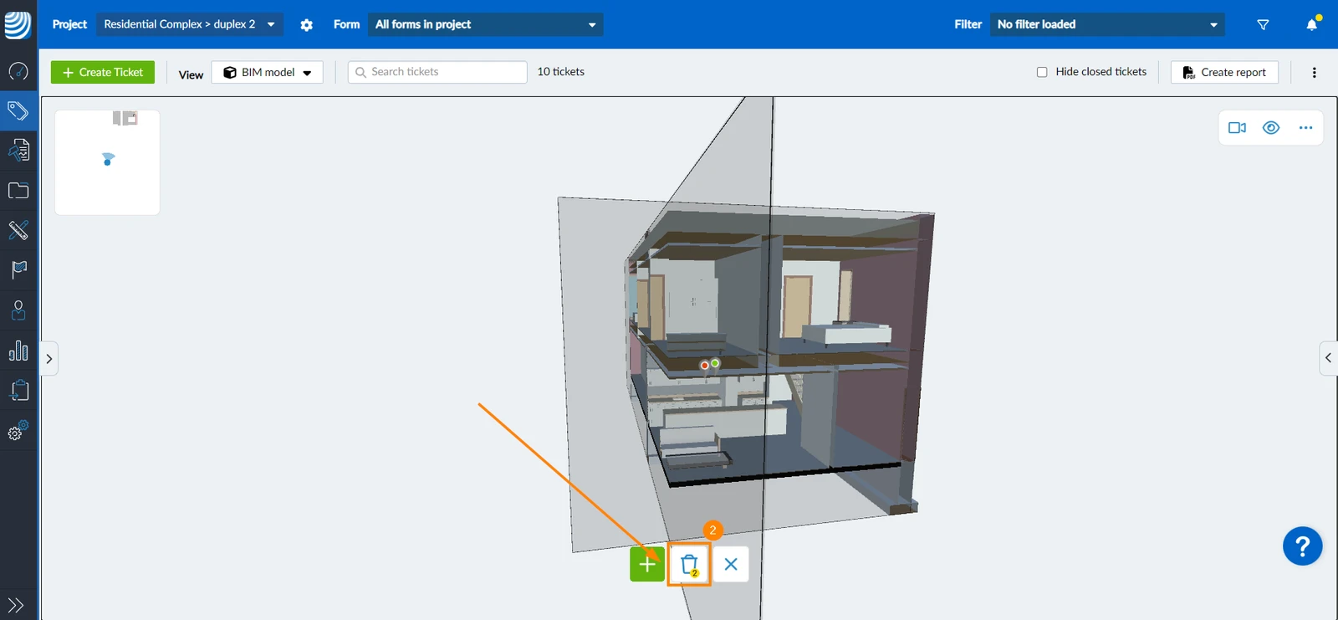Open the bar chart statistics sidebar icon
Viewport: 1338px width, 620px height.
pyautogui.click(x=18, y=351)
